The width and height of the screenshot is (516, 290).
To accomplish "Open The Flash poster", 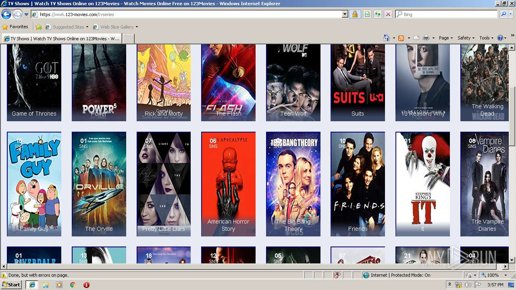I will click(229, 83).
